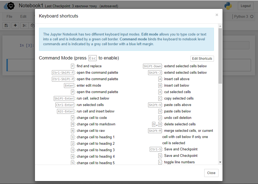Click the Python 3 kernel label
Viewport: 258px width, 184px height.
(x=241, y=16)
